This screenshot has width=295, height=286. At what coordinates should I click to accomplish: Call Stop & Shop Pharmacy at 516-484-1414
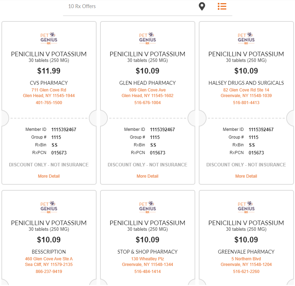click(147, 272)
